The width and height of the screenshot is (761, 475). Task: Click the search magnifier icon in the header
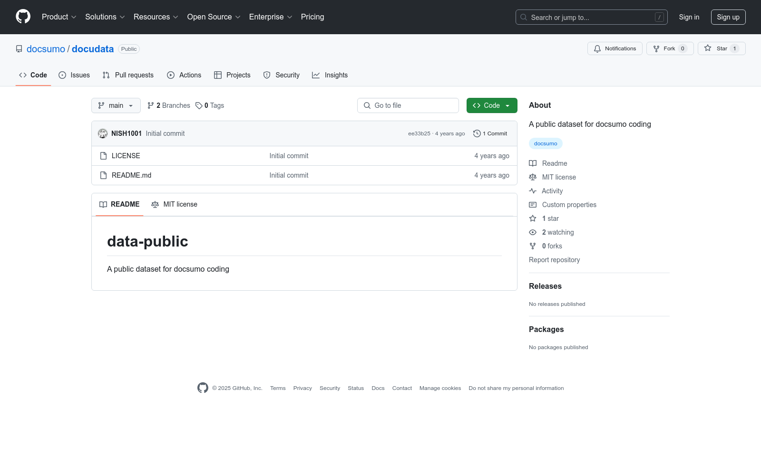524,17
